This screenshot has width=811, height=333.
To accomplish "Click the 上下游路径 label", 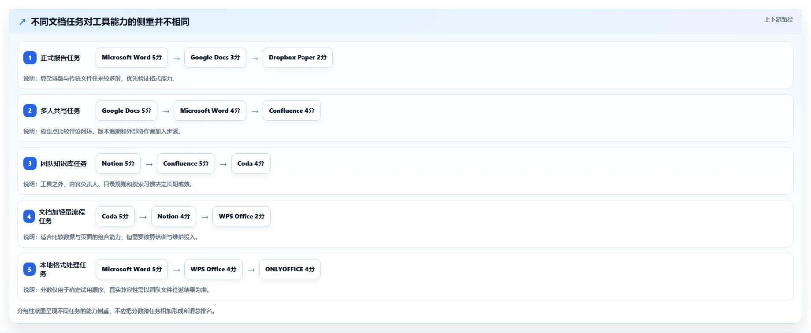I will tap(778, 19).
